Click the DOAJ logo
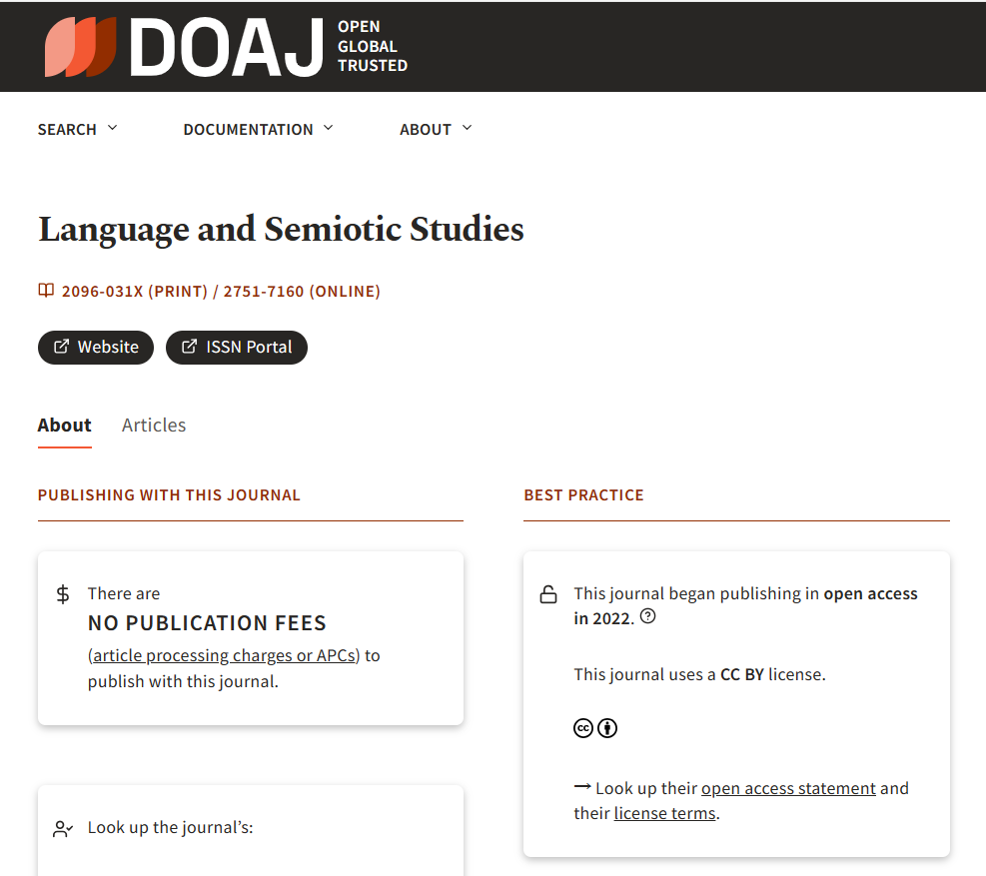 click(226, 47)
